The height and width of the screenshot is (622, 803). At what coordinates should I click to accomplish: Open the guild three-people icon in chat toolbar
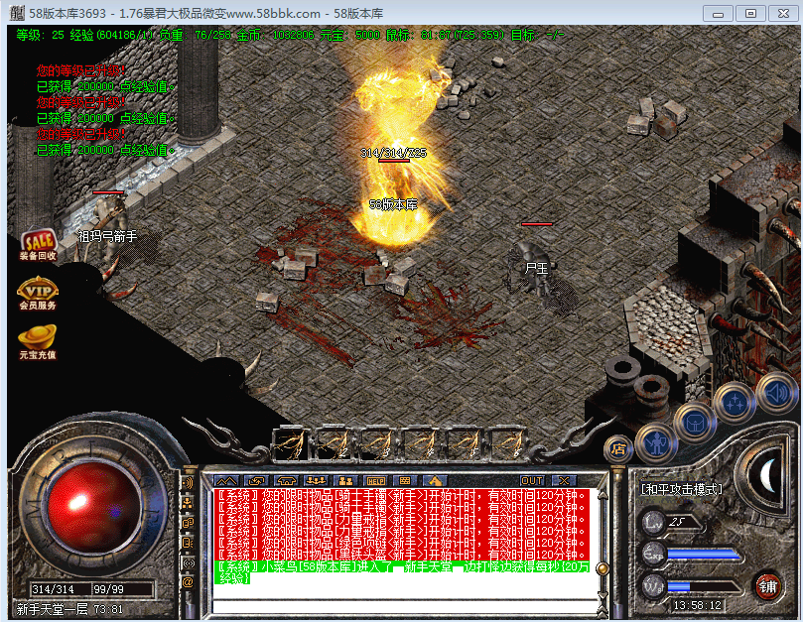point(316,481)
